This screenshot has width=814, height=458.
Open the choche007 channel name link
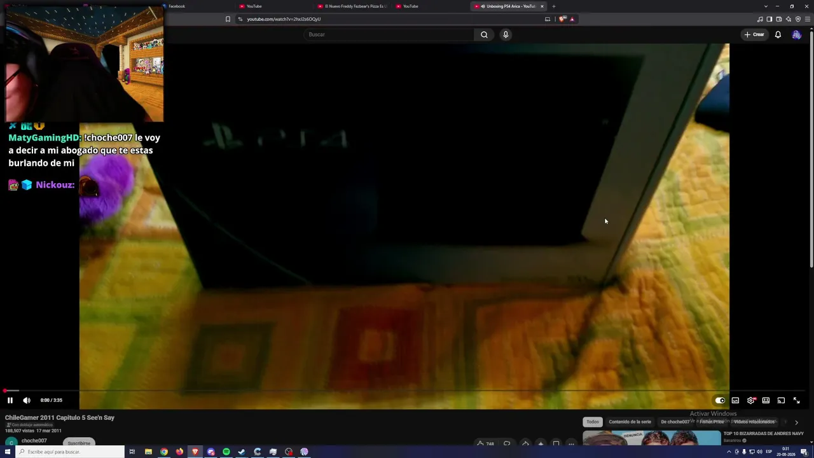point(34,441)
